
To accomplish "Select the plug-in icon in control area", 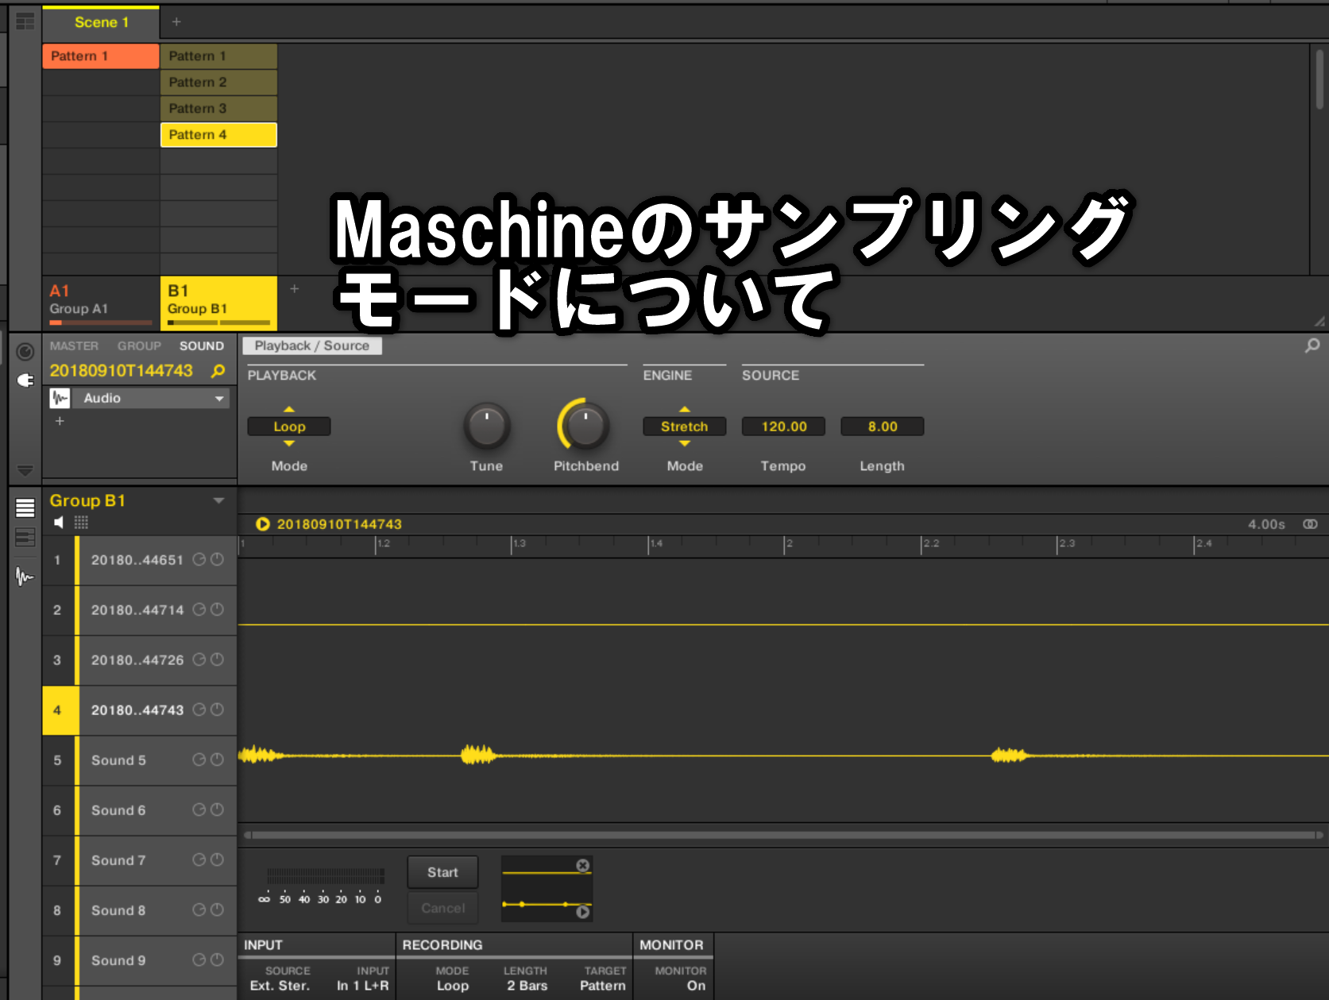I will pyautogui.click(x=25, y=380).
